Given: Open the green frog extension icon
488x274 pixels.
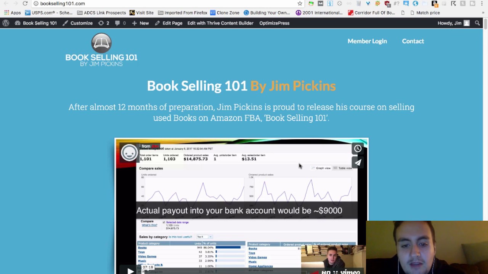Looking at the screenshot, I should point(311,3).
